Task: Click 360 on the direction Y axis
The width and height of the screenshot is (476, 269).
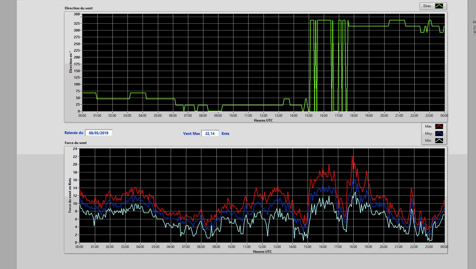Action: [77, 14]
